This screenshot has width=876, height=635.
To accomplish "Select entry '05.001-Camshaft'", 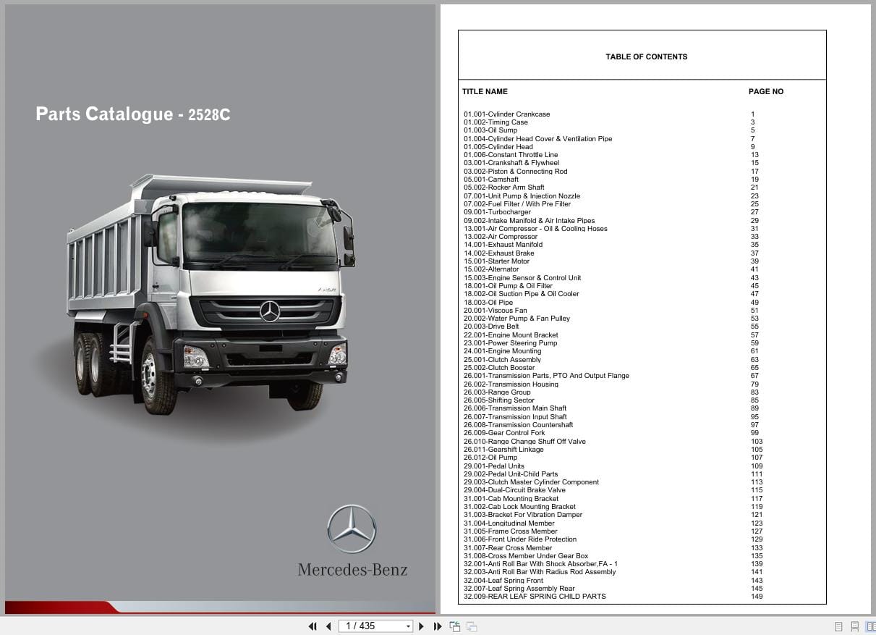I will (x=491, y=180).
